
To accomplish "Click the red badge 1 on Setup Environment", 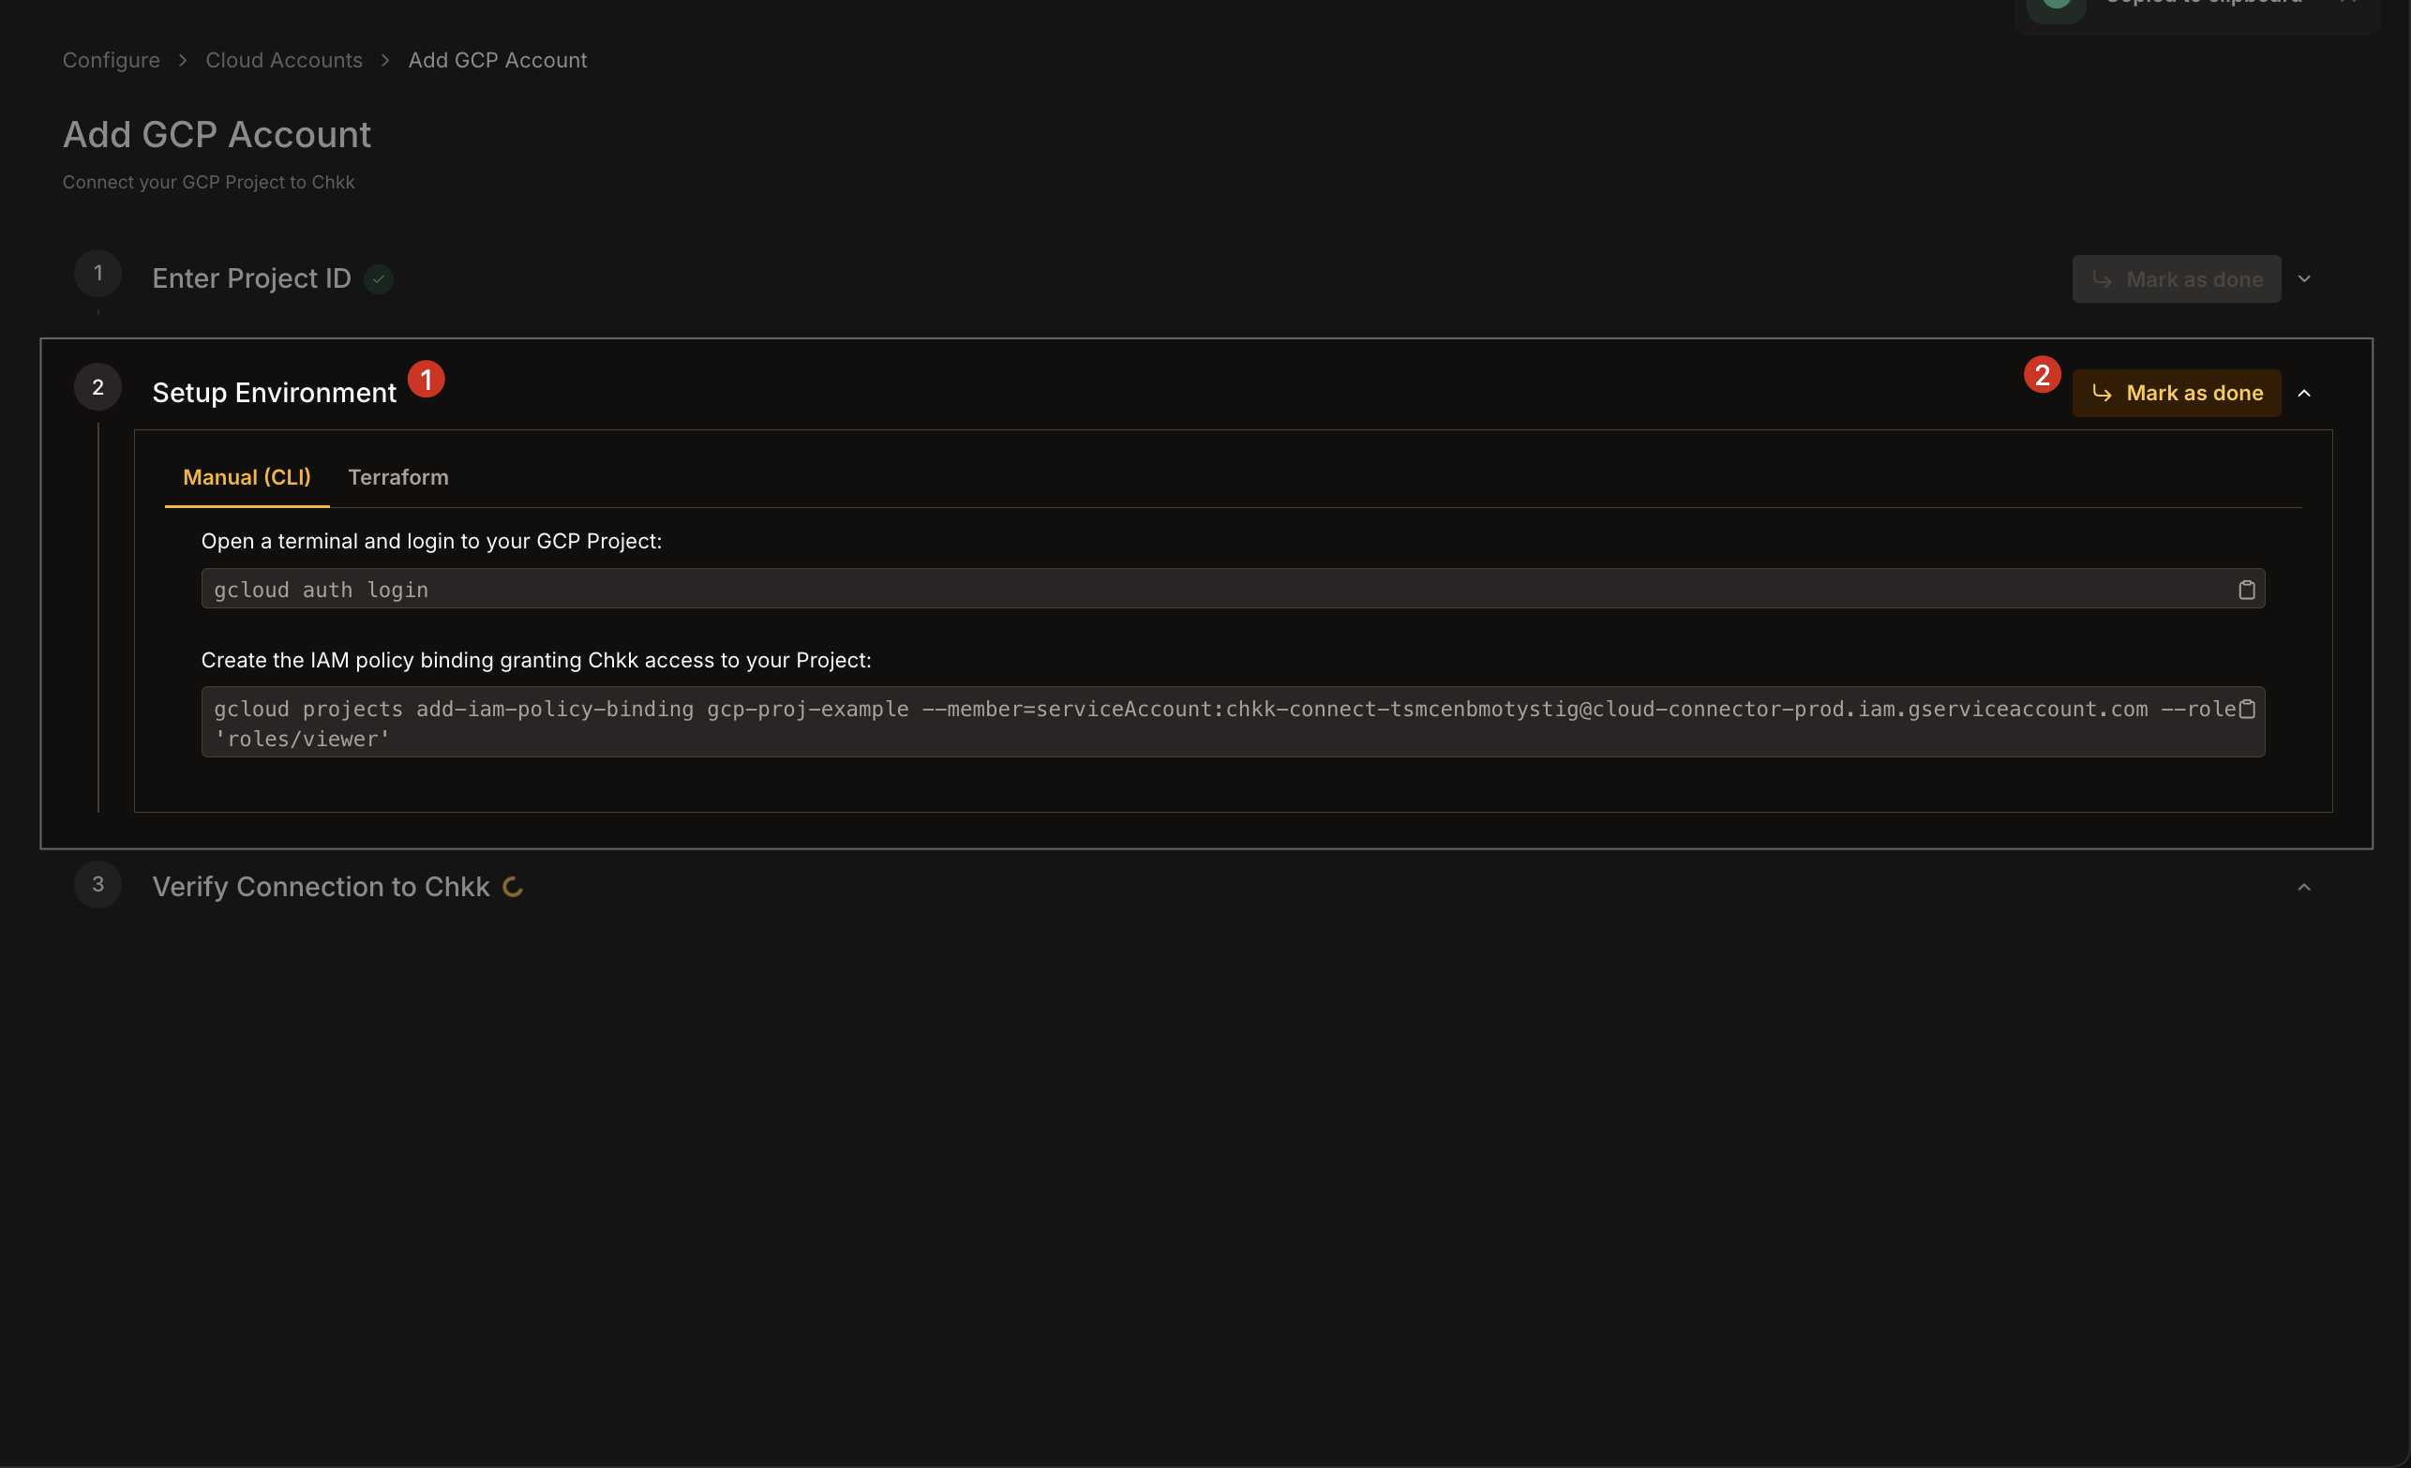I will tap(427, 379).
